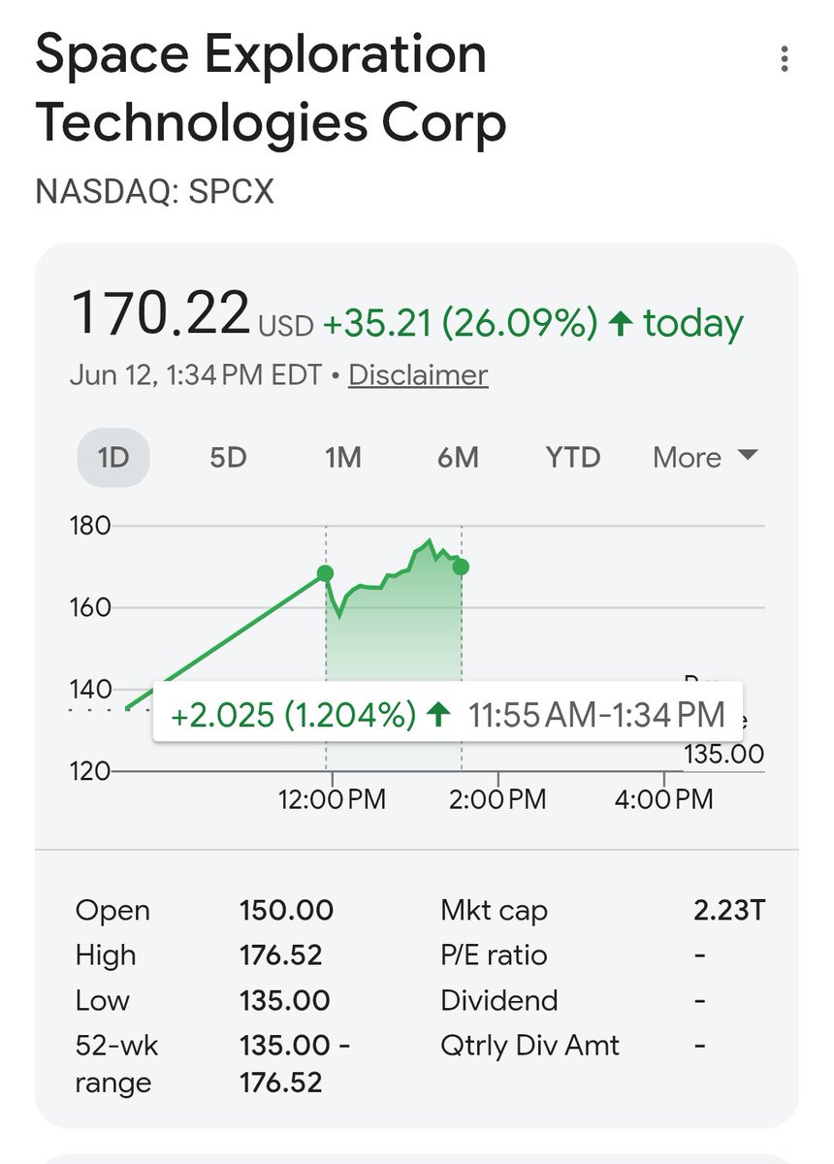Select the 1D time range tab
Screen dimensions: 834x1164
[113, 457]
